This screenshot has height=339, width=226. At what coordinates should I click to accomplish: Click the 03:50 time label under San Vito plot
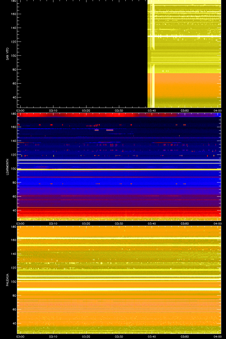tap(185, 110)
